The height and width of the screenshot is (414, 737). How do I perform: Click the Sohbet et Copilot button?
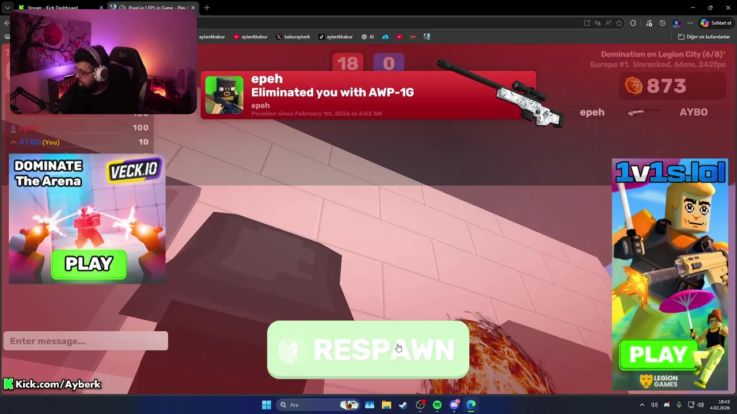pyautogui.click(x=716, y=23)
